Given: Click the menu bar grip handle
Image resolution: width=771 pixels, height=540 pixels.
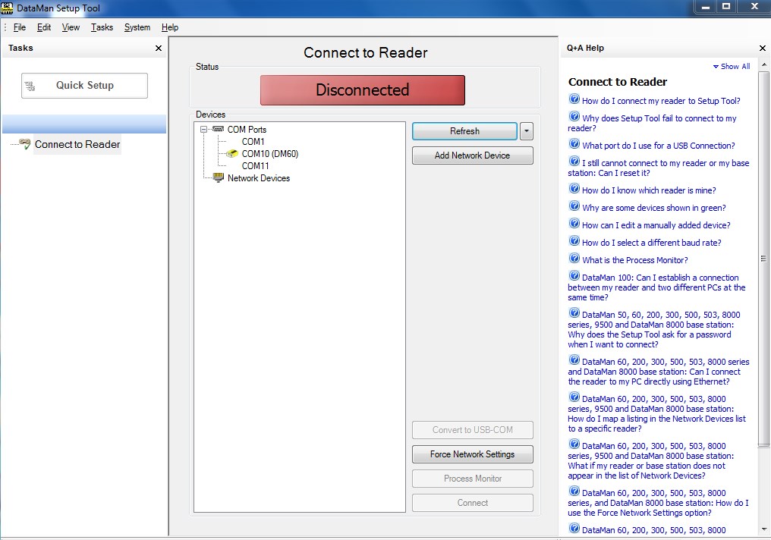Looking at the screenshot, I should pos(5,27).
